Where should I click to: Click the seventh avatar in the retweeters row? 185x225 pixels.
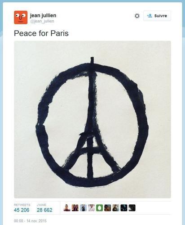click(x=116, y=208)
